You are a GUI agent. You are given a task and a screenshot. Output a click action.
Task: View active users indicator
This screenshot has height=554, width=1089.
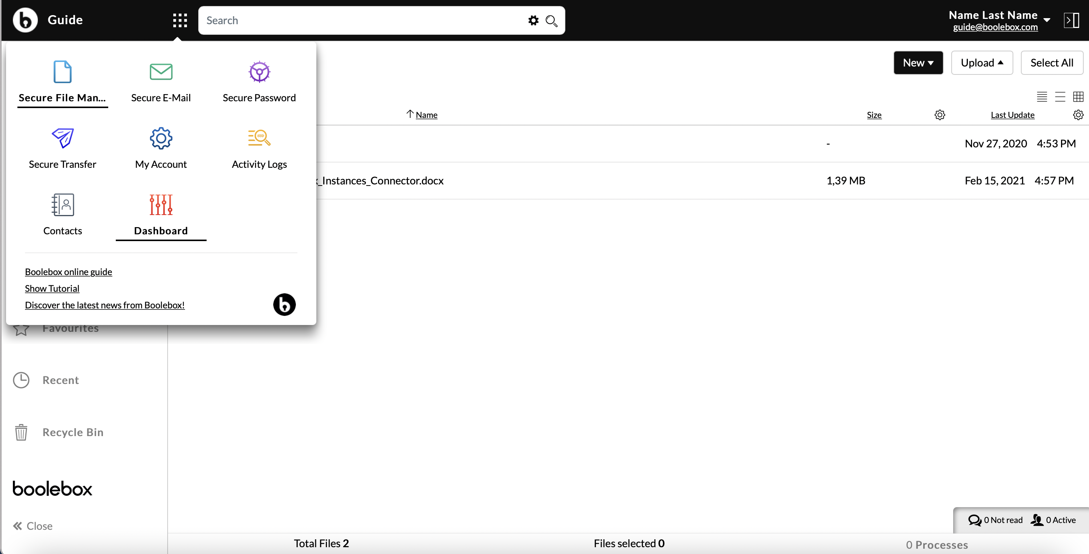tap(1053, 520)
